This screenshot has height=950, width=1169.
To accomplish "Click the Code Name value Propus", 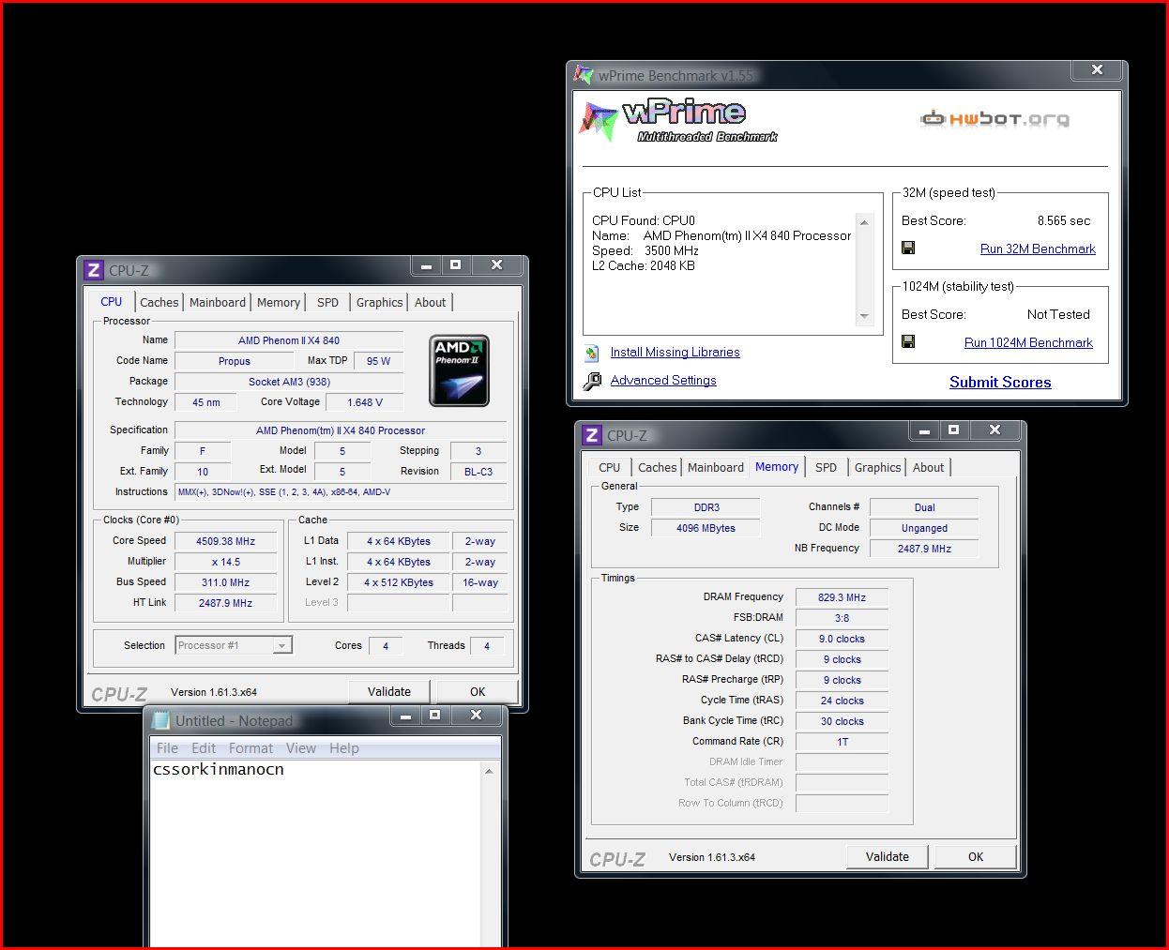I will pos(235,361).
